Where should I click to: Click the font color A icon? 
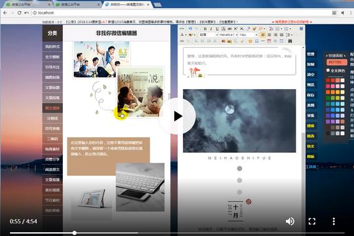pyautogui.click(x=182, y=35)
